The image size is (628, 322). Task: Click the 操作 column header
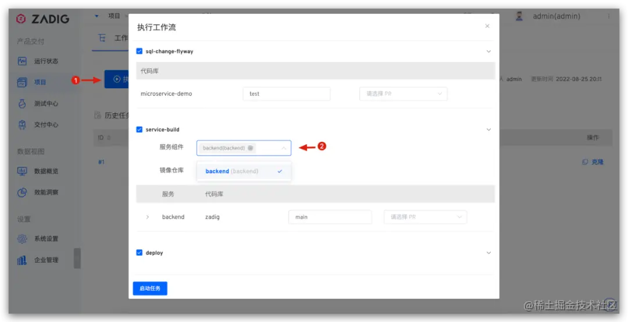pyautogui.click(x=593, y=137)
